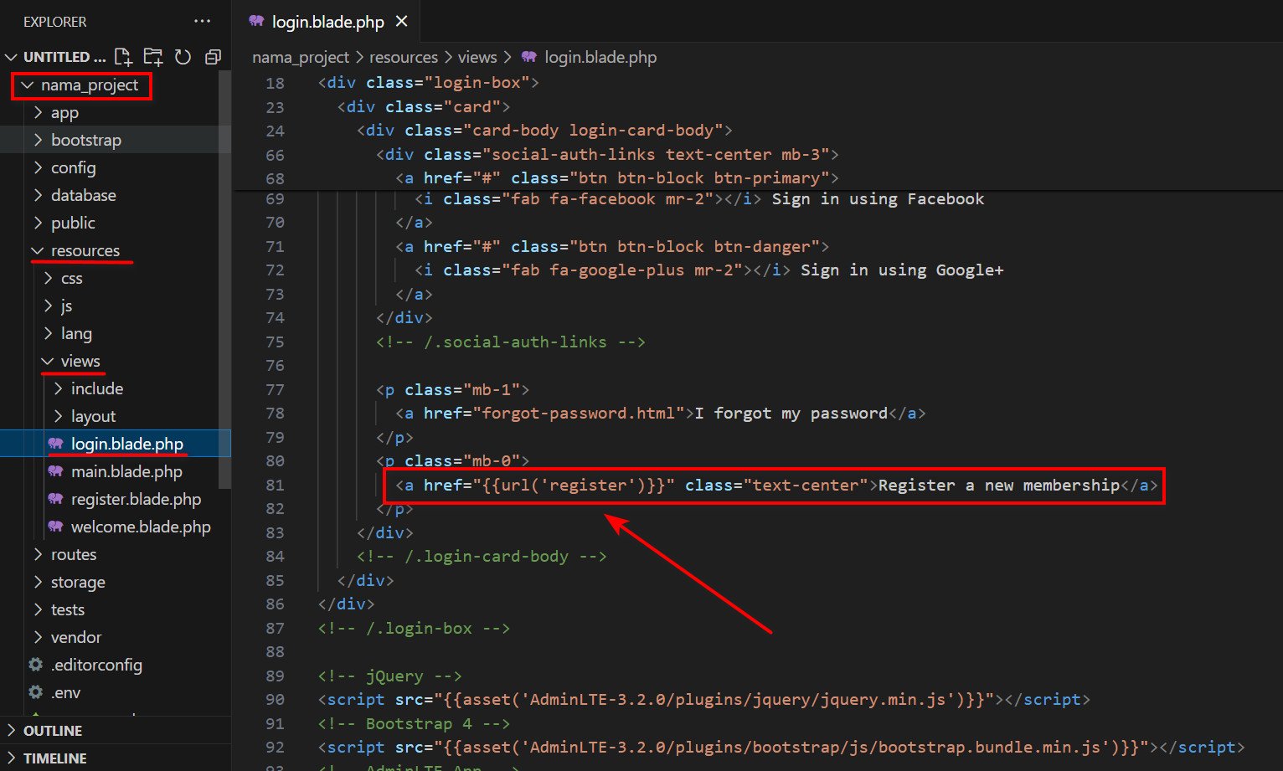
Task: Place cursor on 'Sign in using Google+' text
Action: [902, 270]
